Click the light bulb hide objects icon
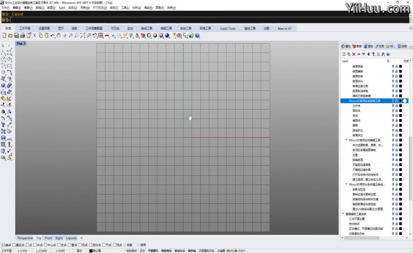Viewport: 413px width, 253px height. pos(131,36)
